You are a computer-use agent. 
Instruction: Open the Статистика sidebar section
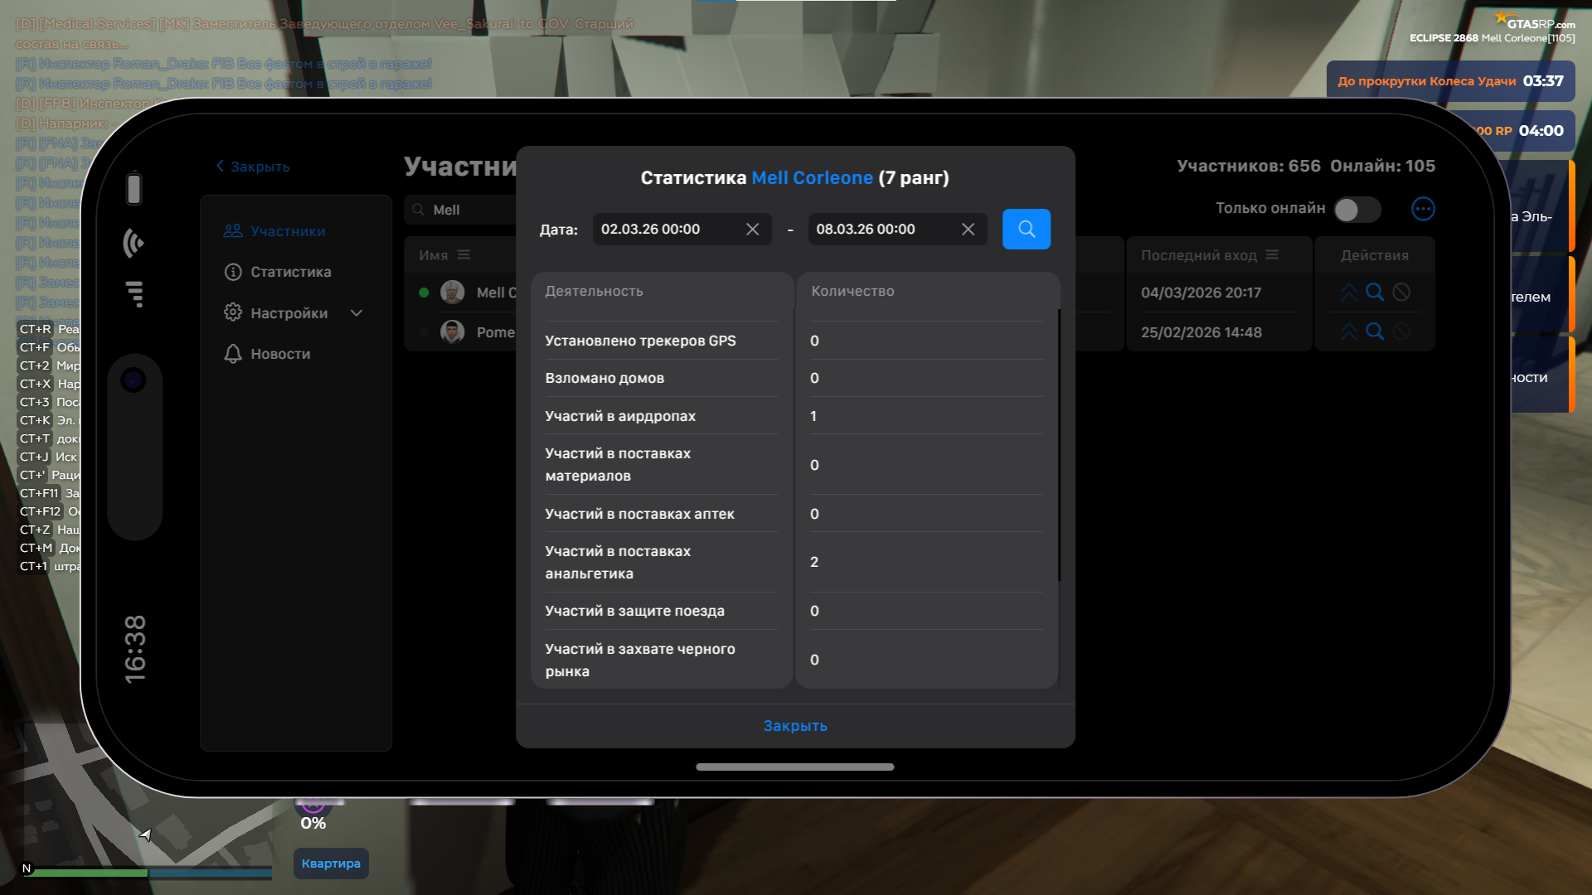tap(290, 272)
